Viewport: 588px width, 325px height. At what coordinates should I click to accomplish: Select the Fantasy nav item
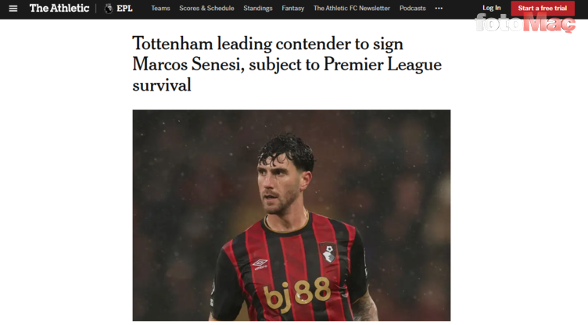[293, 9]
